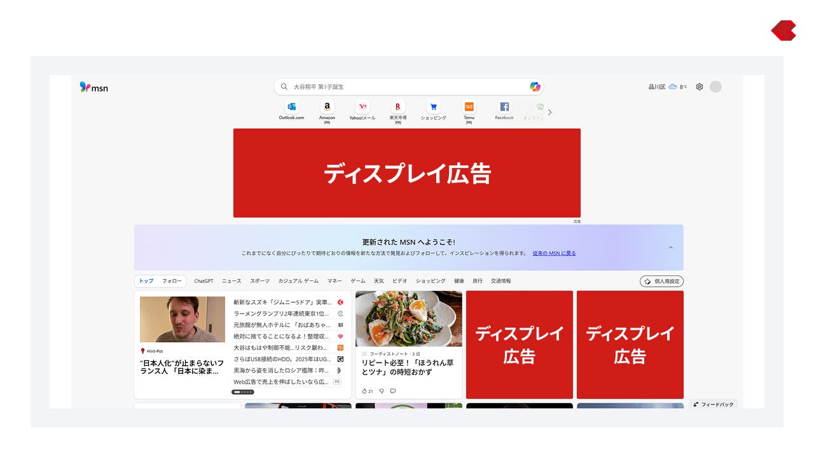Open the ゲーム category

(x=358, y=281)
